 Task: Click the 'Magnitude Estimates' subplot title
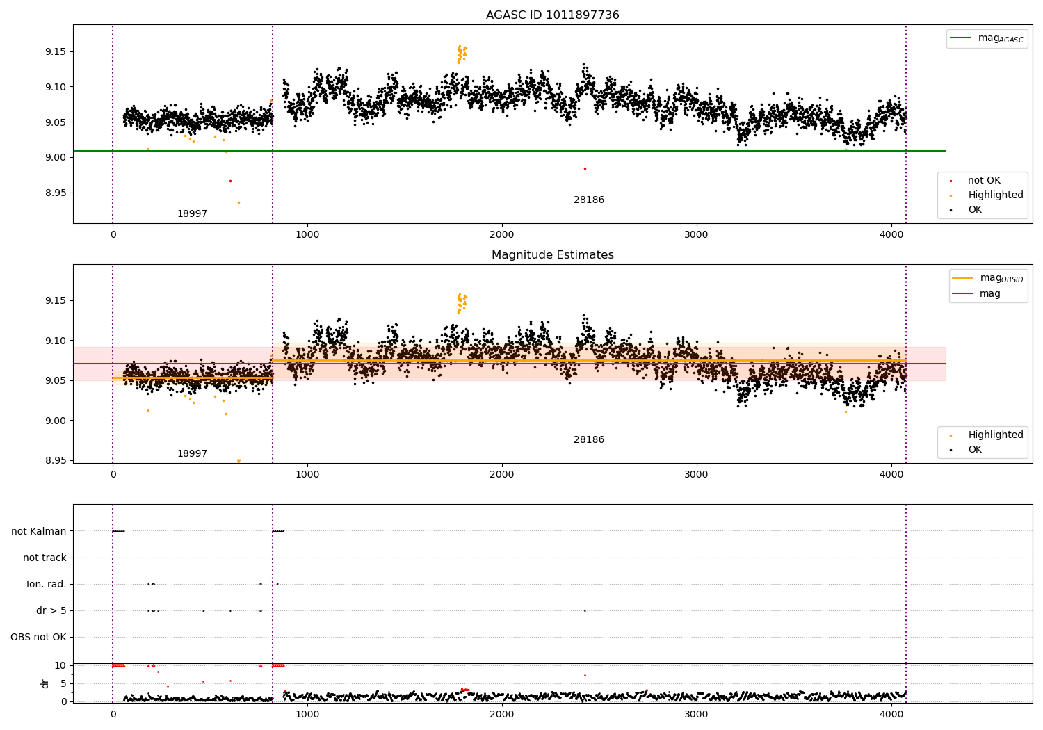coord(552,255)
